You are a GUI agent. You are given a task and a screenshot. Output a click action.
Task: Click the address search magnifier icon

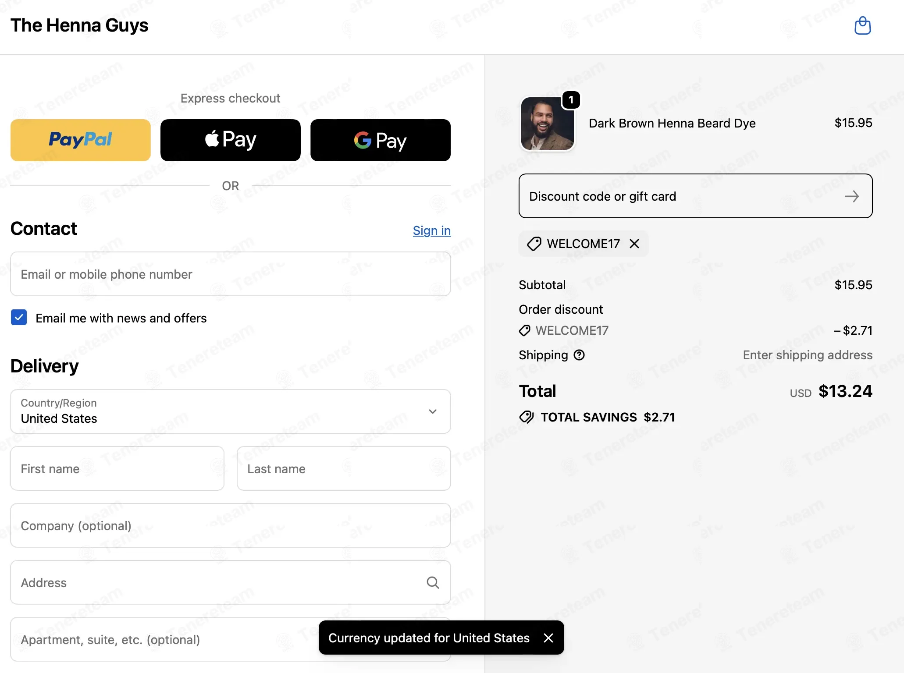433,582
